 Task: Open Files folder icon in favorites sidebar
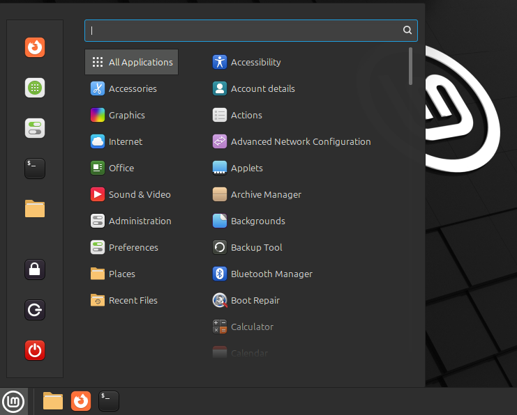click(35, 208)
